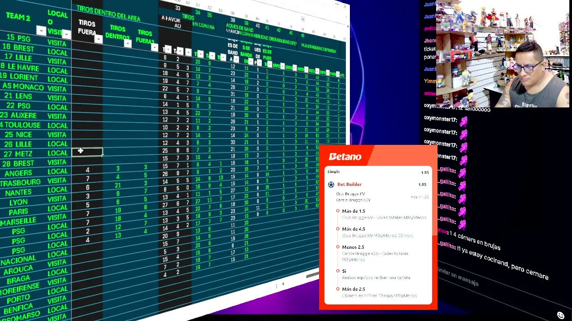
Task: Expand the column group plus button
Action: pyautogui.click(x=303, y=20)
